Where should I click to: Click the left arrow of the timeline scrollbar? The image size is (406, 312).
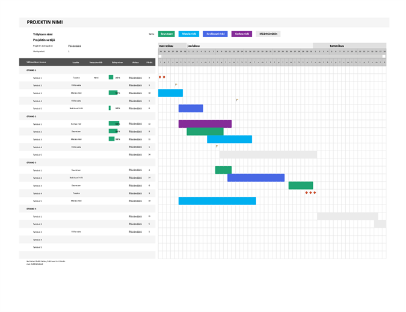tap(160, 56)
